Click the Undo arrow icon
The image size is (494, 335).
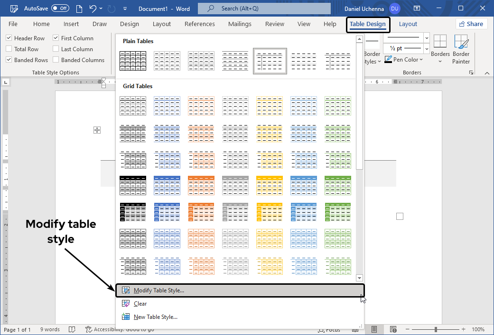(93, 9)
